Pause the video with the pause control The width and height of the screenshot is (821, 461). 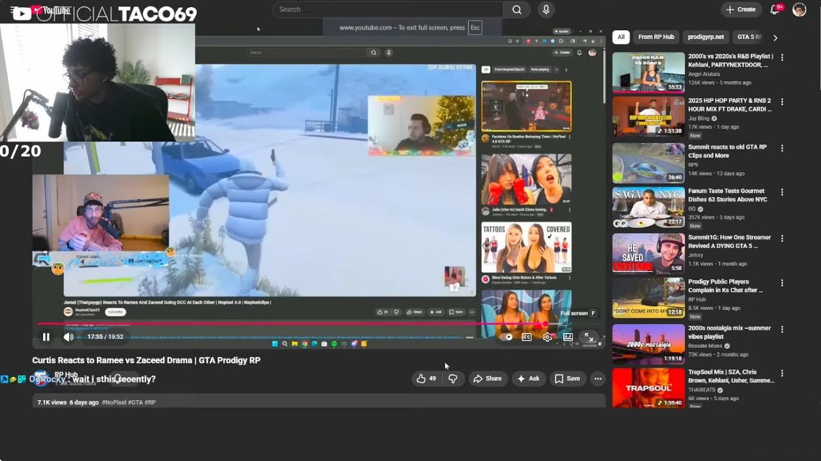click(46, 337)
